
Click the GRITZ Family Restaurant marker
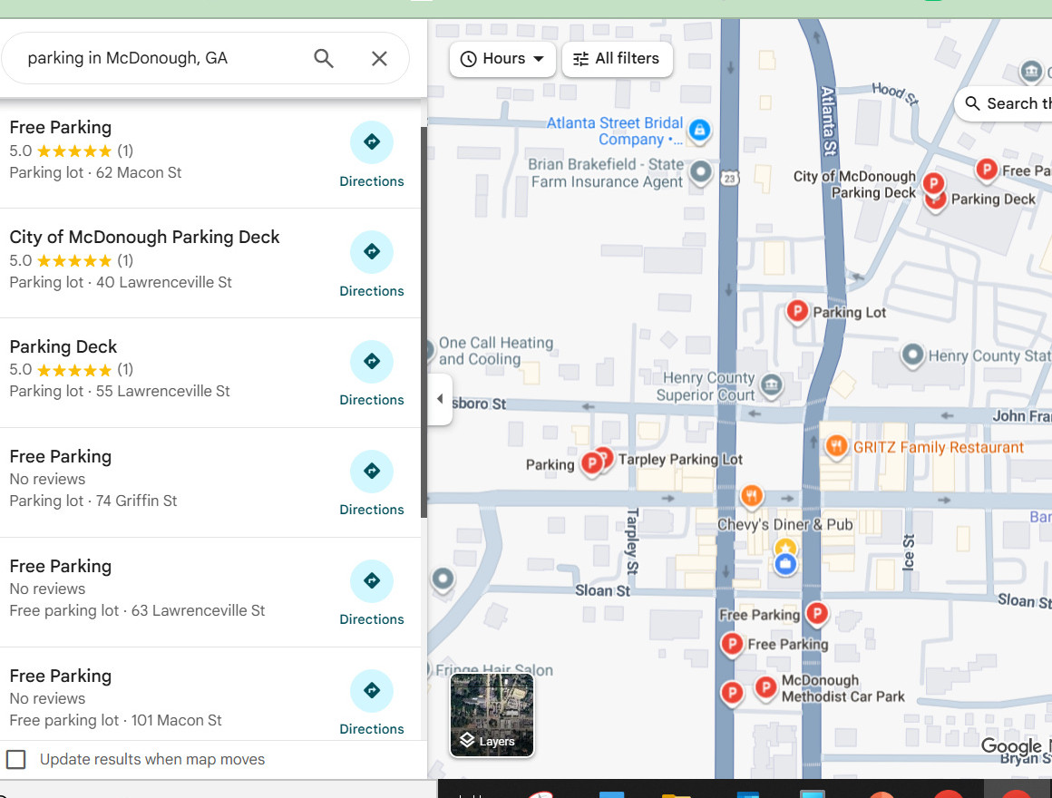[836, 446]
